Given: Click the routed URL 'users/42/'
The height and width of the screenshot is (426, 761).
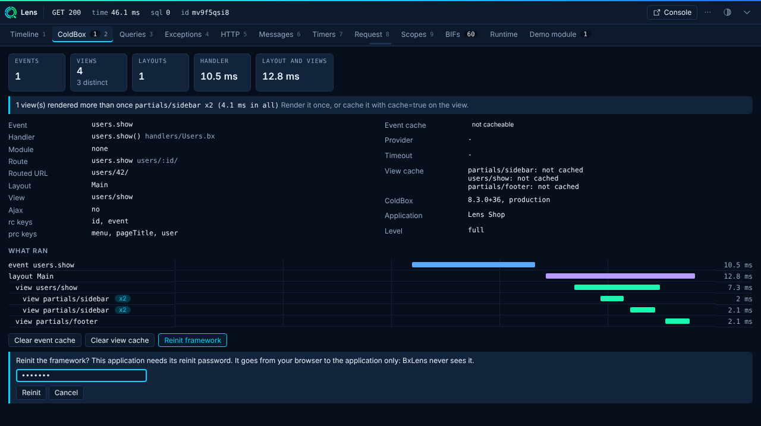Looking at the screenshot, I should (110, 173).
